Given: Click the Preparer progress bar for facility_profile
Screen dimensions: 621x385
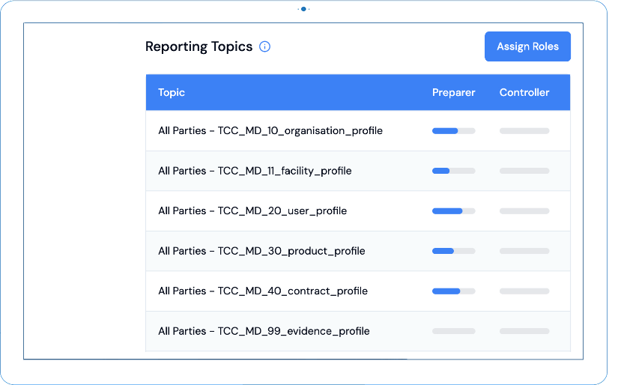Looking at the screenshot, I should coord(453,171).
